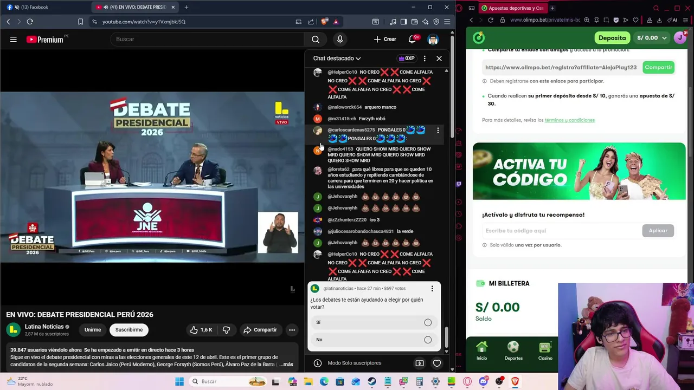The image size is (694, 390).
Task: Click the Olimpo green logo
Action: click(479, 38)
